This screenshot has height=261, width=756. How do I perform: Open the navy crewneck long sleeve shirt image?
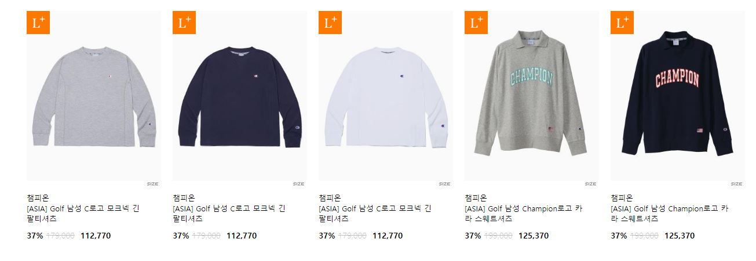click(240, 96)
